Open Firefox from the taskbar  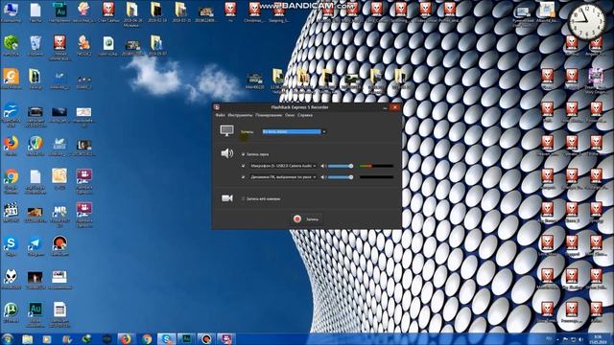126,339
